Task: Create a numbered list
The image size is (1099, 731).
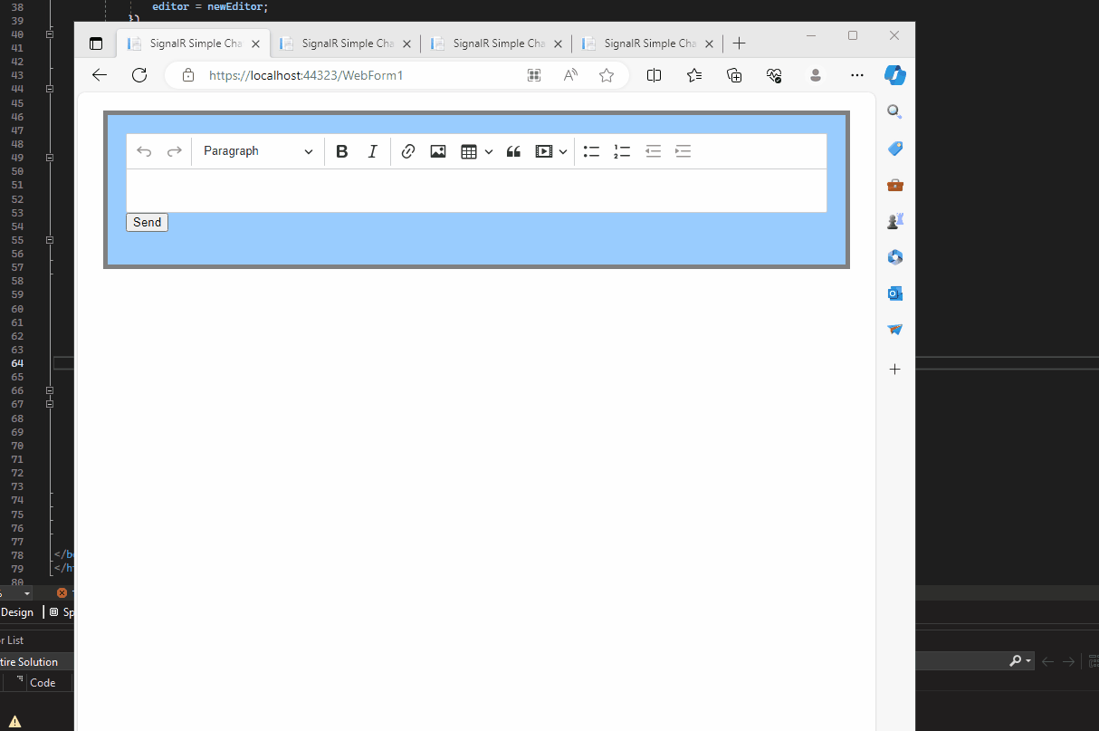Action: tap(622, 151)
